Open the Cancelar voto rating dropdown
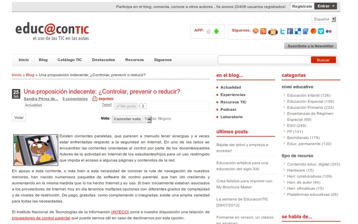The width and height of the screenshot is (358, 224). [x=132, y=119]
